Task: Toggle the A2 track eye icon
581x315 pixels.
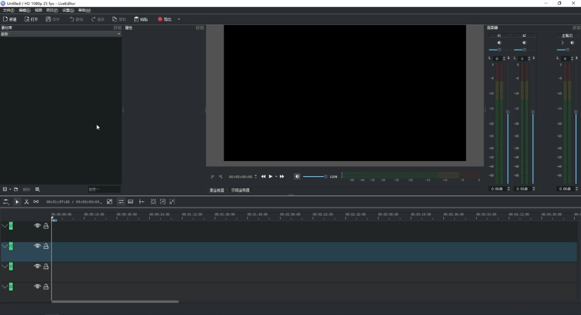Action: click(37, 287)
